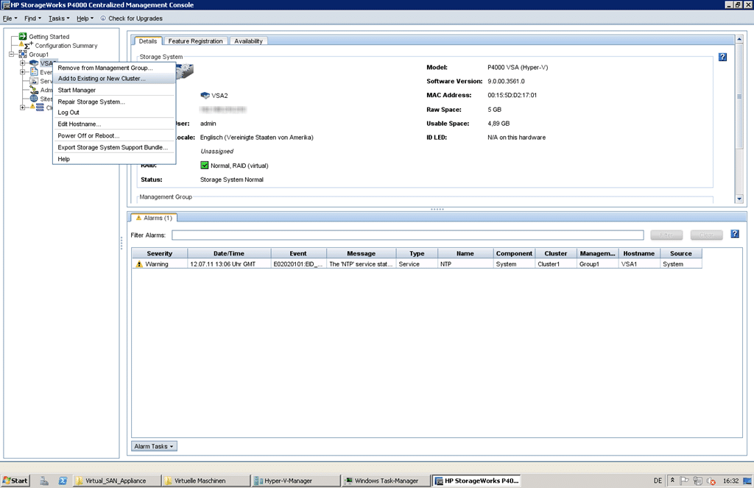Viewport: 754px width, 488px height.
Task: Choose Add to Existing or New Cluster
Action: [114, 78]
